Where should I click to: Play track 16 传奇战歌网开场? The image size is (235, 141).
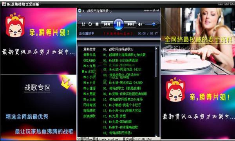coord(117,133)
